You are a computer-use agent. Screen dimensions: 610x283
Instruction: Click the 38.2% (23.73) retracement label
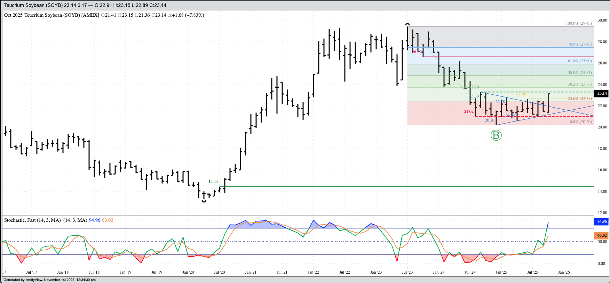coord(579,84)
